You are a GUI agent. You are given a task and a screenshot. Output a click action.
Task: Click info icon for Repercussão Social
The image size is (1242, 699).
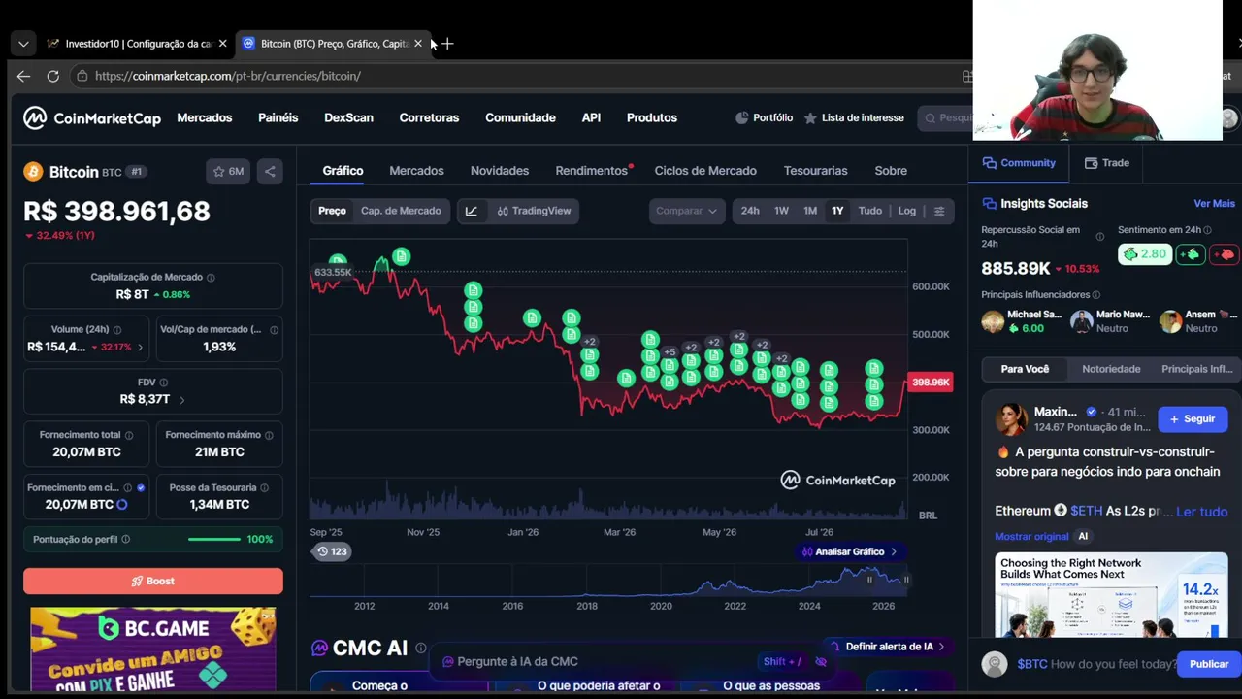[1099, 236]
